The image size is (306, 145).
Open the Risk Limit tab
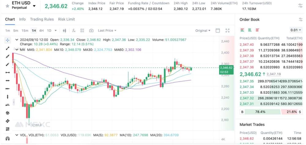66,19
